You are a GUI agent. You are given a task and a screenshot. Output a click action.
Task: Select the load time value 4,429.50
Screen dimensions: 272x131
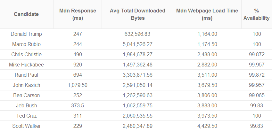pyautogui.click(x=207, y=126)
